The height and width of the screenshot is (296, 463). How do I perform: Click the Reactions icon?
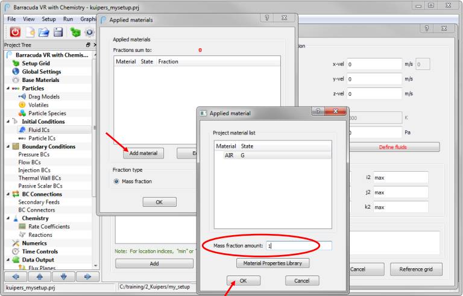(x=22, y=235)
